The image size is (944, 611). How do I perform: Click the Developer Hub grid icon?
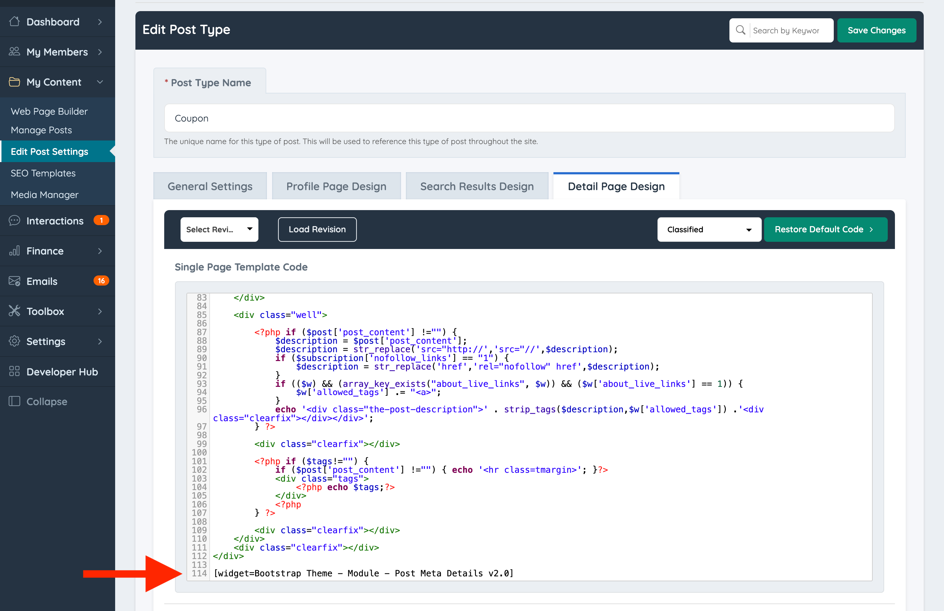[x=14, y=371]
